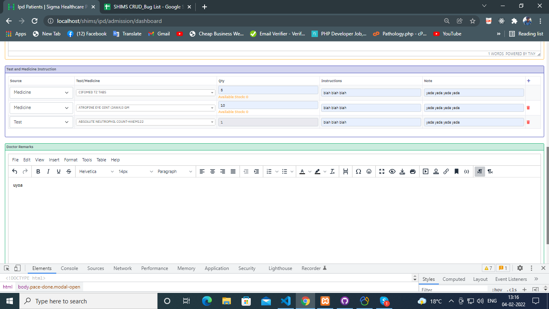Toggle italic formatting in the editor

pyautogui.click(x=48, y=171)
